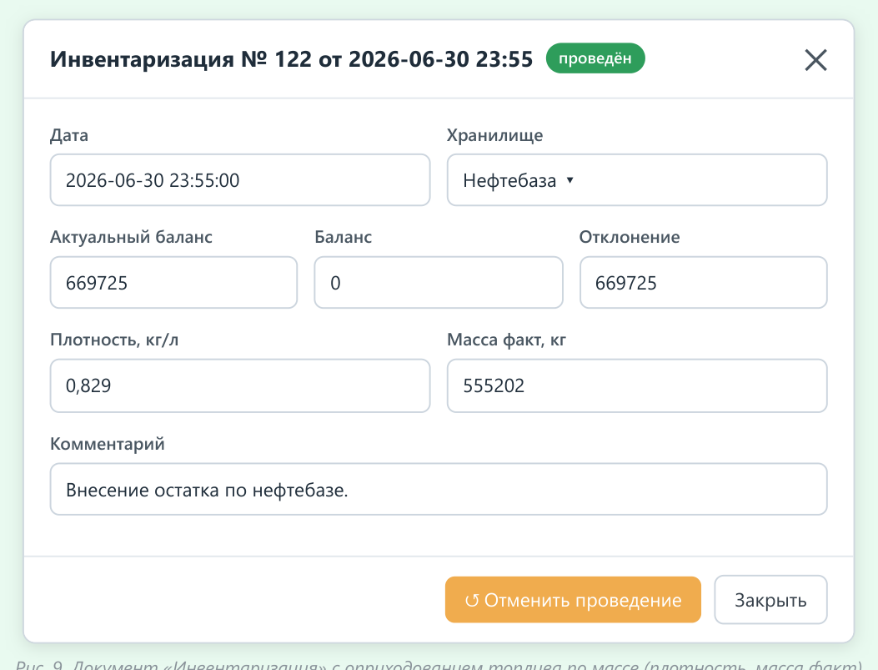Close the inventory dialog with X icon
The width and height of the screenshot is (878, 670).
tap(815, 60)
